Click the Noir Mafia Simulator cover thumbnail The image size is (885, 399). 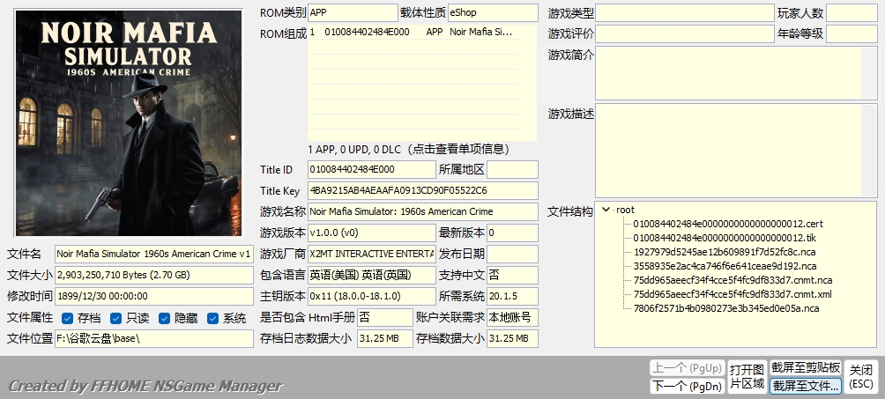point(129,122)
